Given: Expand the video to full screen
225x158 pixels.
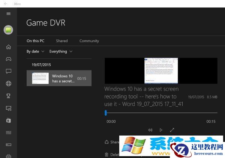Looking at the screenshot, I should coord(172,130).
